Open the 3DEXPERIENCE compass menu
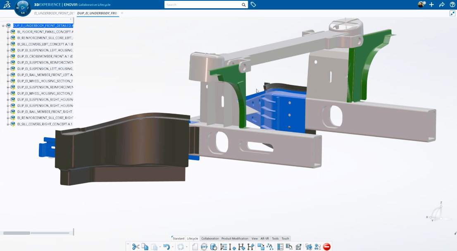The height and width of the screenshot is (251, 457). (22, 7)
